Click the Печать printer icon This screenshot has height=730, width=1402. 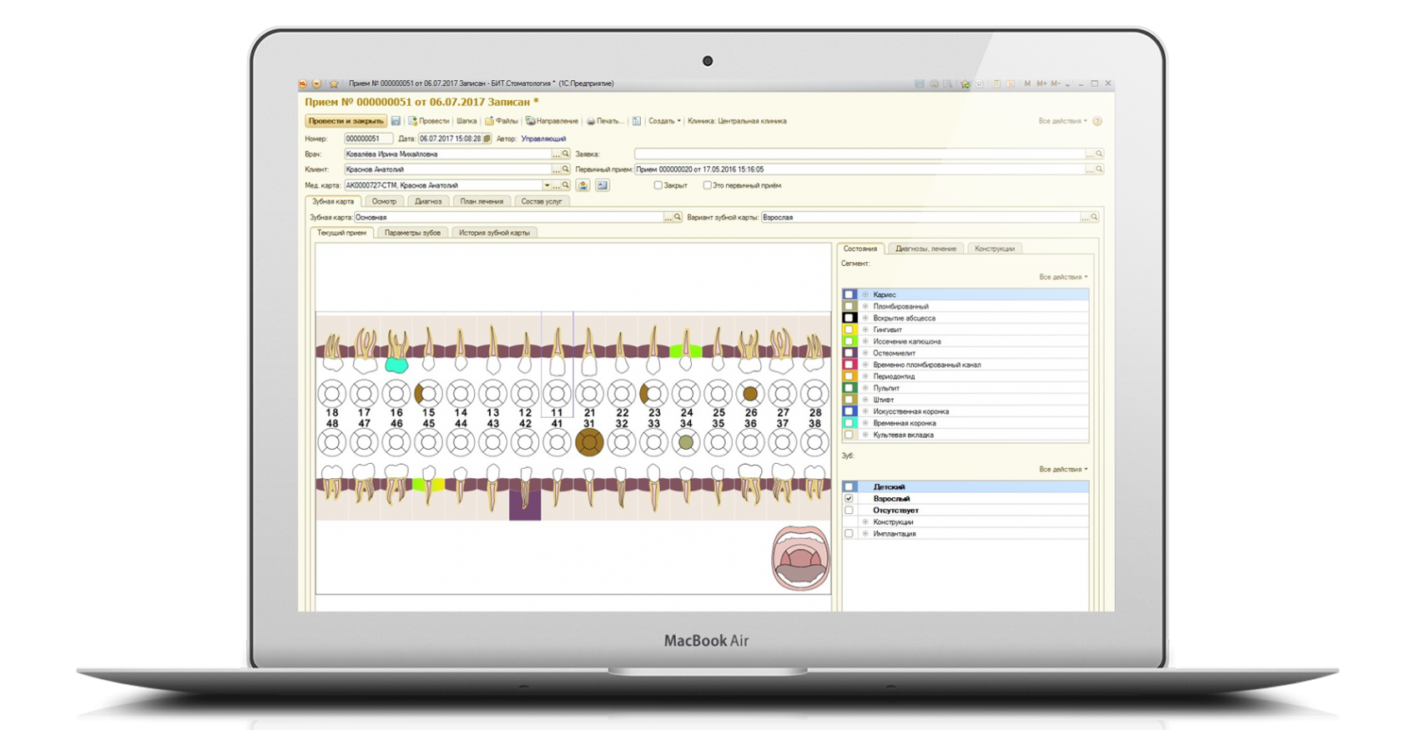[591, 121]
